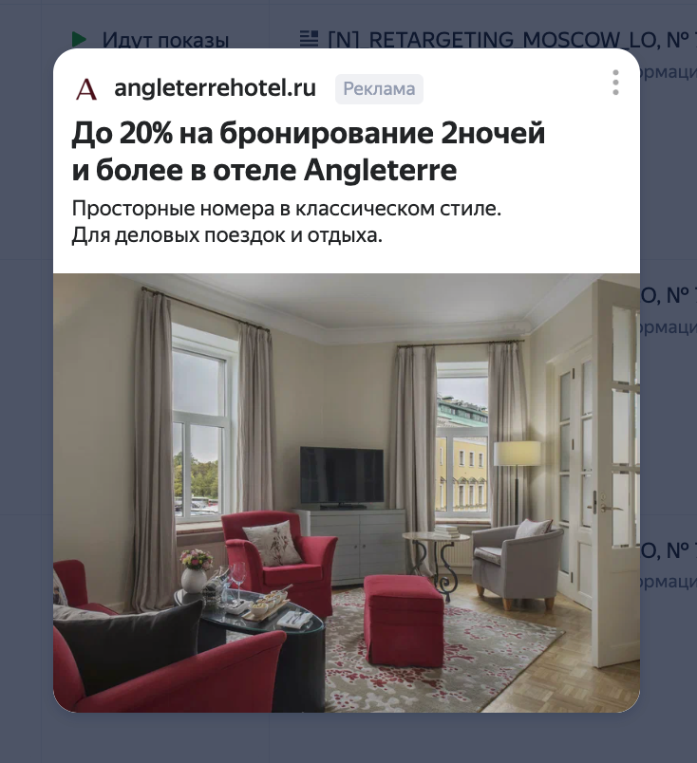Click the Angleterre "A" logo favicon
The height and width of the screenshot is (763, 697).
pos(86,89)
